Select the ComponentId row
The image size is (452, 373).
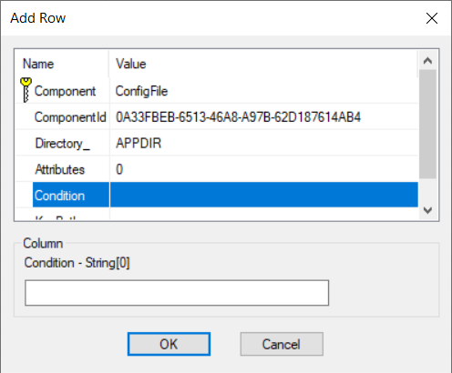pos(217,117)
